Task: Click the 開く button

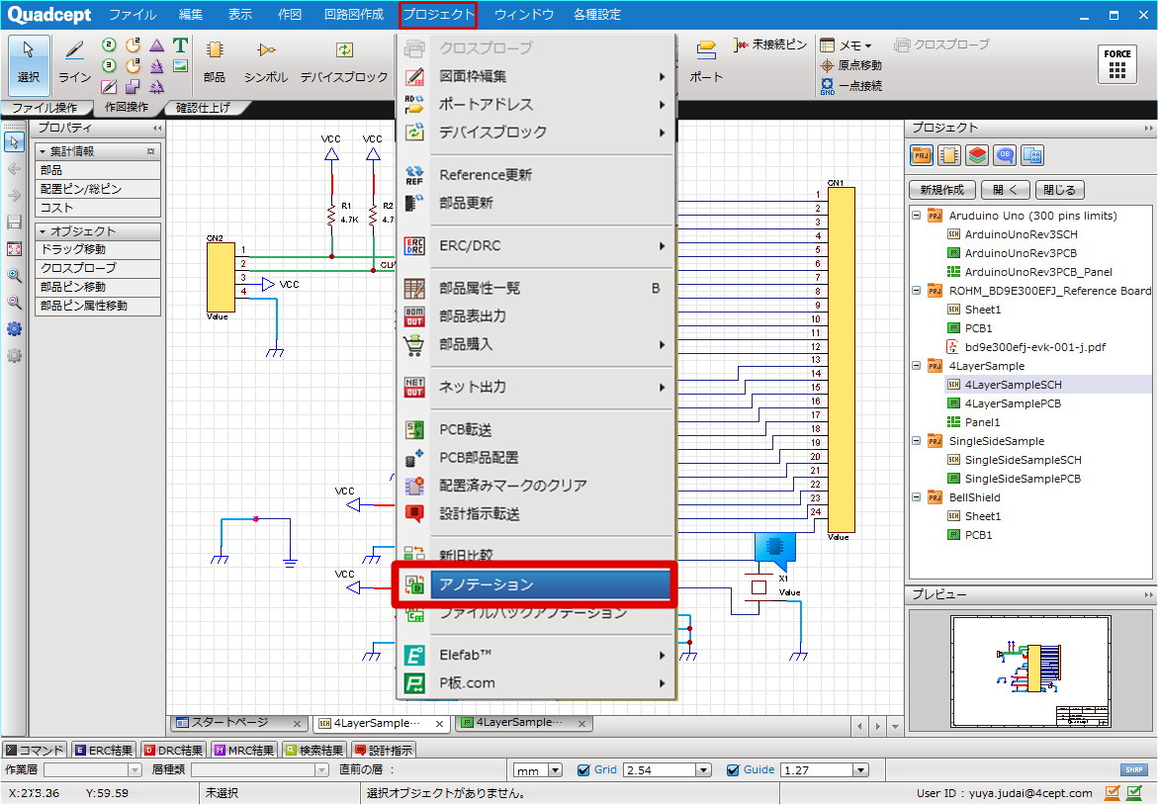Action: coord(1005,190)
